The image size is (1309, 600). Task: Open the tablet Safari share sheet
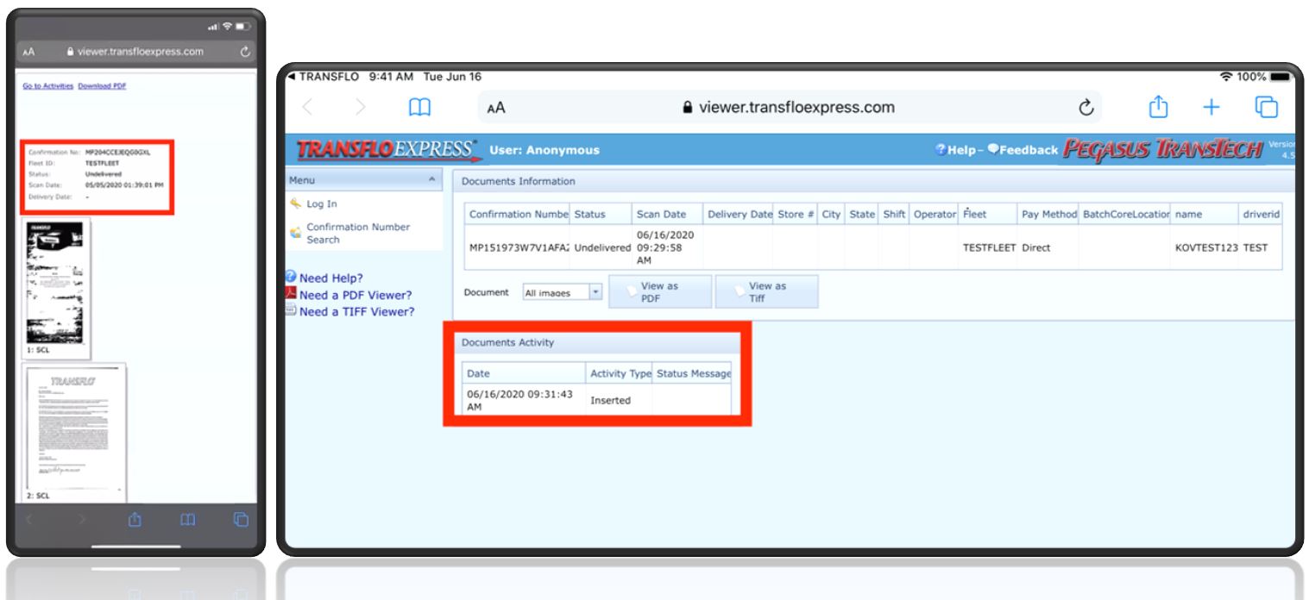(x=1159, y=107)
